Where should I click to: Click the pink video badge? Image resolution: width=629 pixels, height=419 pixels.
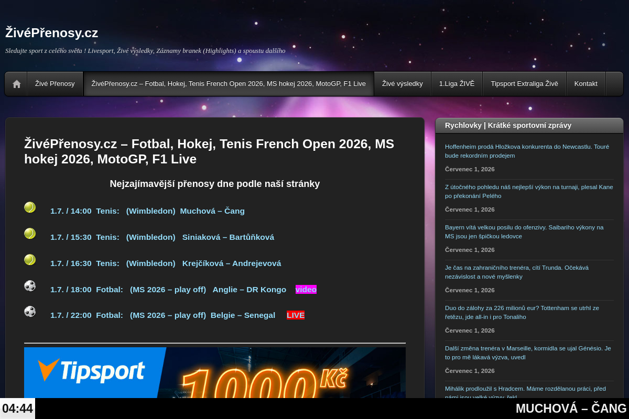coord(306,290)
